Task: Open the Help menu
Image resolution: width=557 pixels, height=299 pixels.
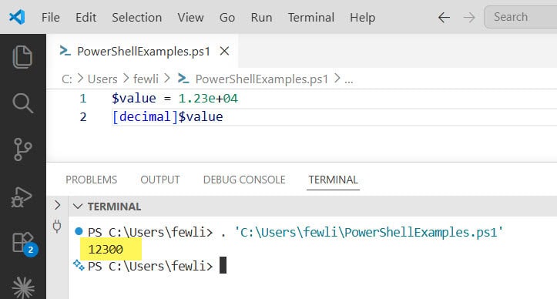Action: [x=362, y=17]
